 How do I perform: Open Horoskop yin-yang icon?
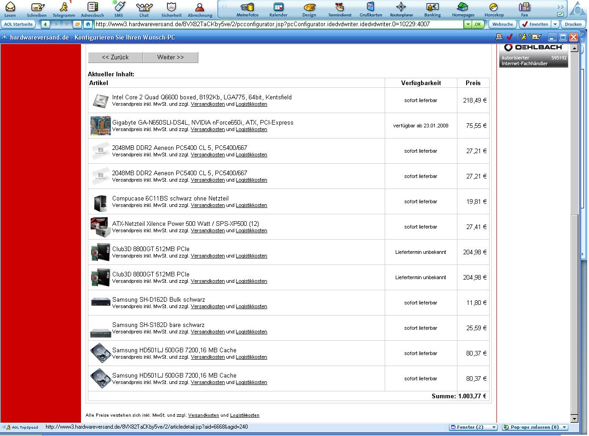pyautogui.click(x=494, y=7)
